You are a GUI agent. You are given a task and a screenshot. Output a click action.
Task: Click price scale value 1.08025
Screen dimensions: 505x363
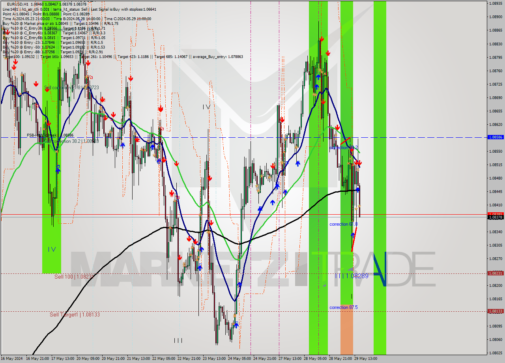(496, 353)
